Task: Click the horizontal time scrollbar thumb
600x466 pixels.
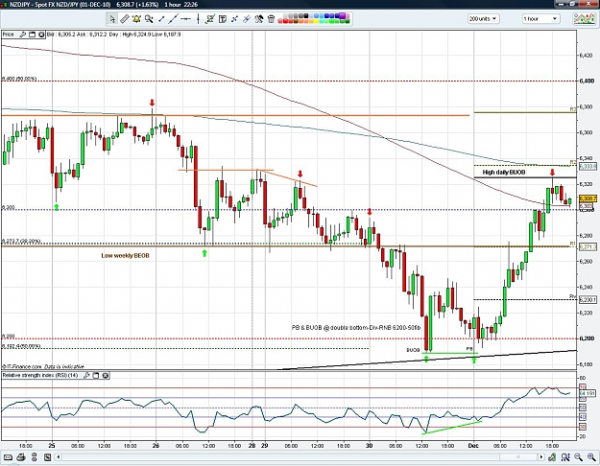Action: (518, 456)
